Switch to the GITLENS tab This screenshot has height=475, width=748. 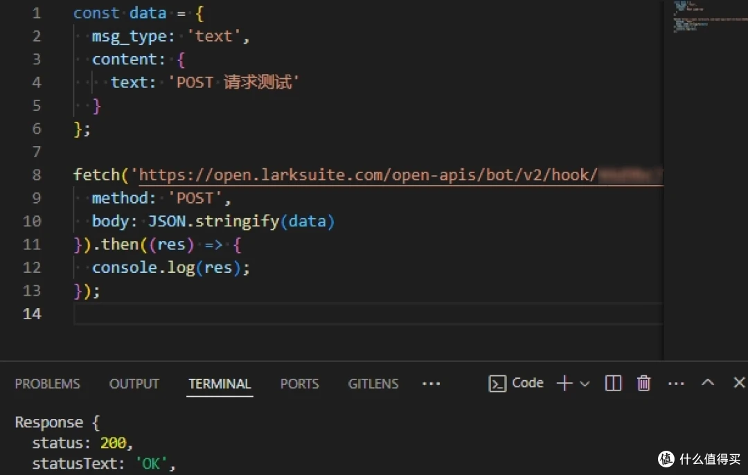coord(373,384)
